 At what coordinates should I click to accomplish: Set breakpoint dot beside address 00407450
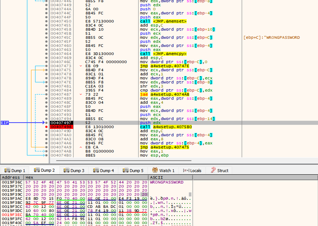47,21
